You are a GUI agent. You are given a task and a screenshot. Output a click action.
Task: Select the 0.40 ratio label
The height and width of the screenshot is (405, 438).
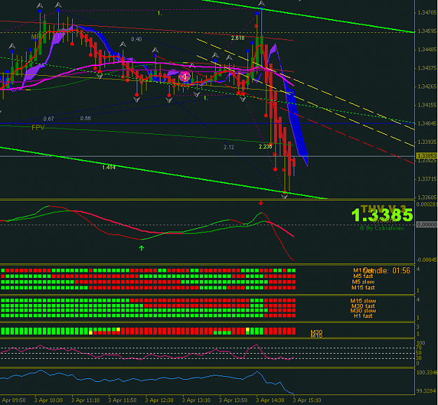tap(137, 39)
